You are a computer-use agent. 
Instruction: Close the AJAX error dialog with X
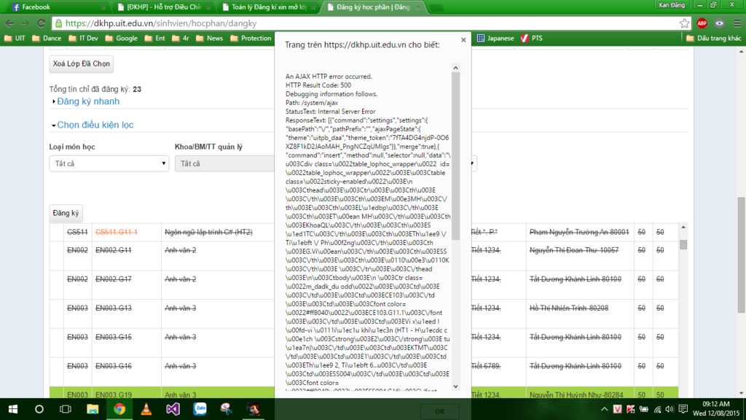(463, 41)
